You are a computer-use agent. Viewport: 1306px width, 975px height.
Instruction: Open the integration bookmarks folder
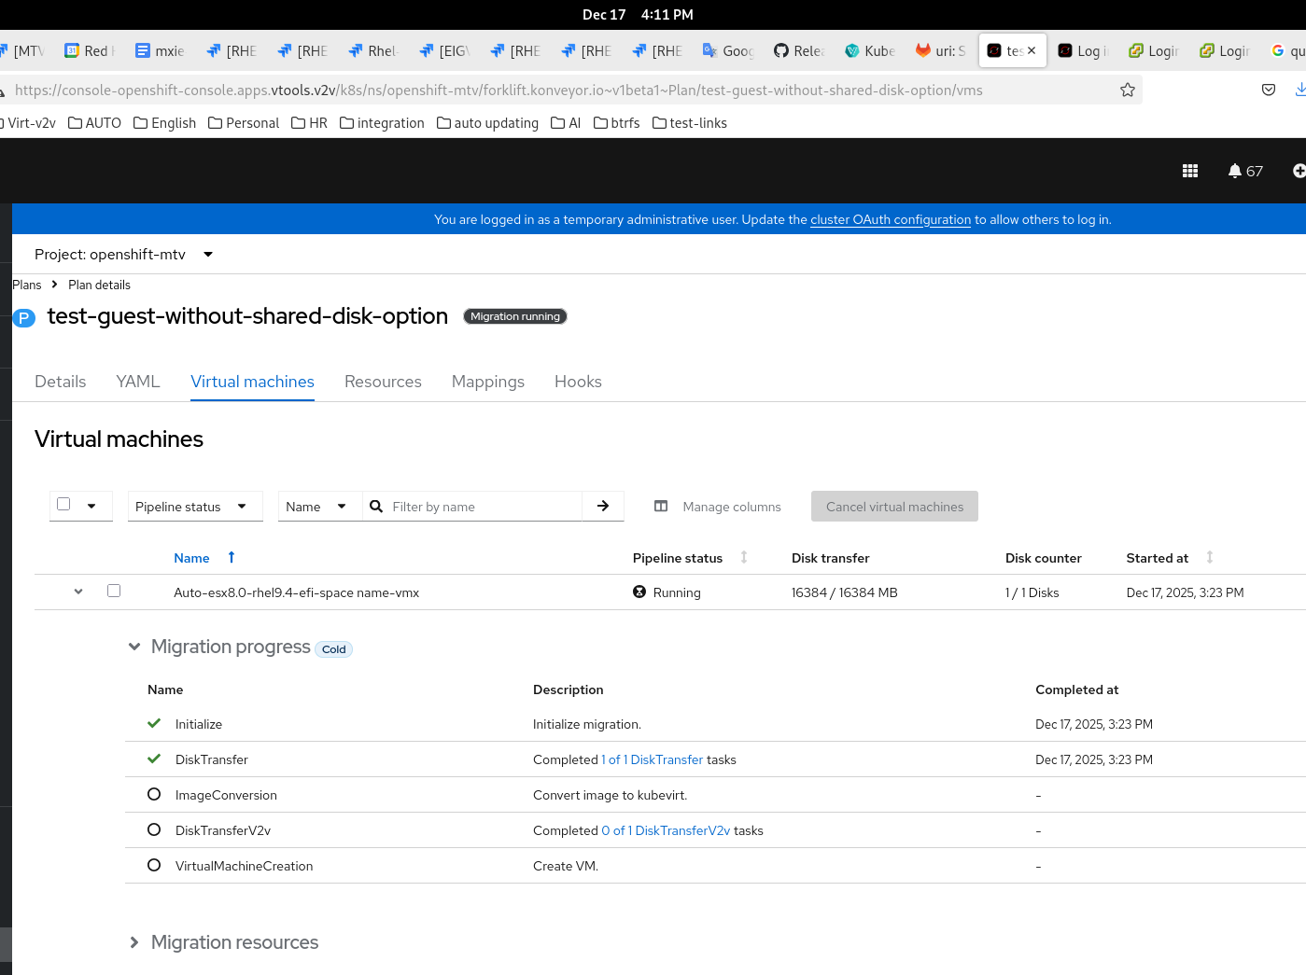point(383,122)
